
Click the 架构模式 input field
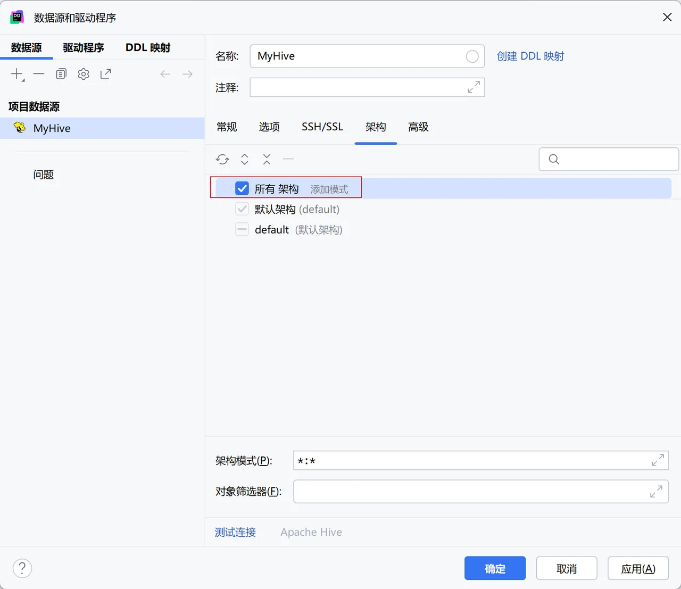click(x=481, y=461)
